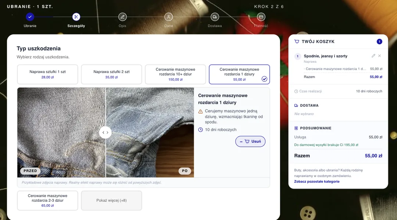The height and width of the screenshot is (220, 397).
Task: Remove Spodnie, jeansy i szorty from cart
Action: [x=379, y=56]
